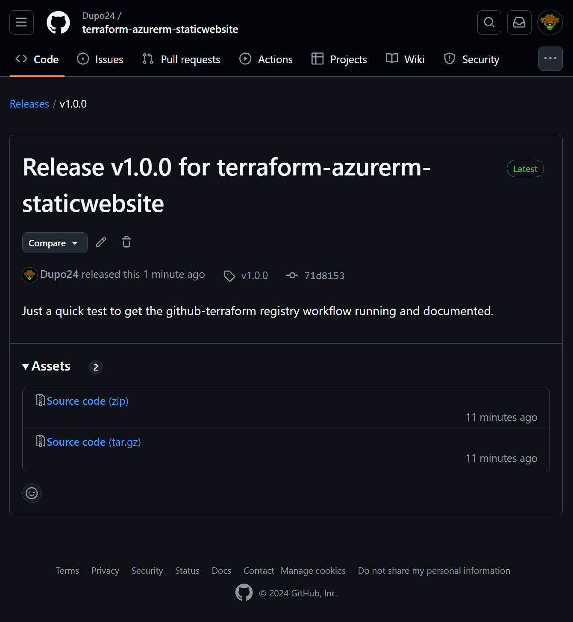Click terraform-azurerm-staticwebsite repository name
The width and height of the screenshot is (573, 622).
pyautogui.click(x=160, y=29)
